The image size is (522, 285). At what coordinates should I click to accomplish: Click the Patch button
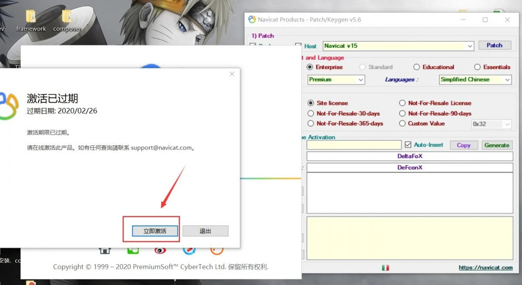tap(494, 45)
